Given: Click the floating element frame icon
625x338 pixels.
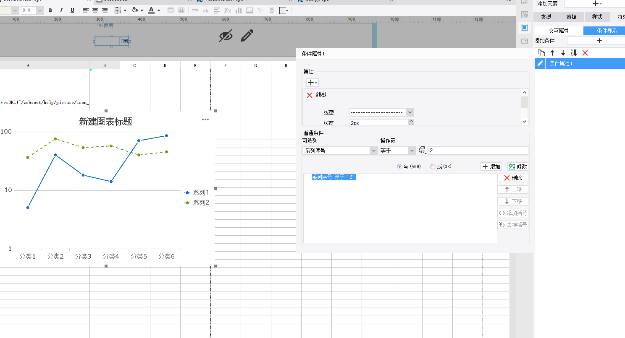Looking at the screenshot, I should 283,10.
